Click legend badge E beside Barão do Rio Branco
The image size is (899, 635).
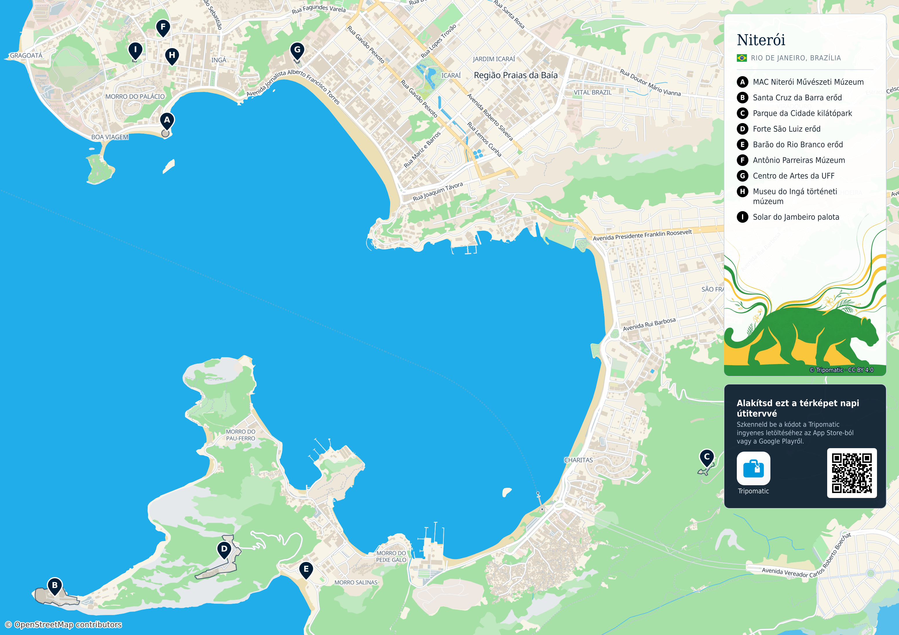coord(742,145)
